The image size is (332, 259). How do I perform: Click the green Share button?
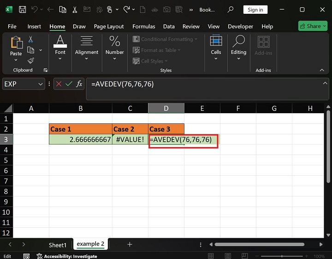(312, 26)
